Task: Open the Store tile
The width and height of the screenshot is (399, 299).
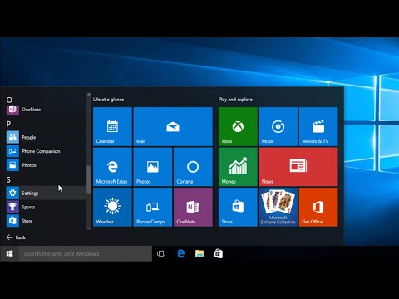Action: [x=238, y=207]
